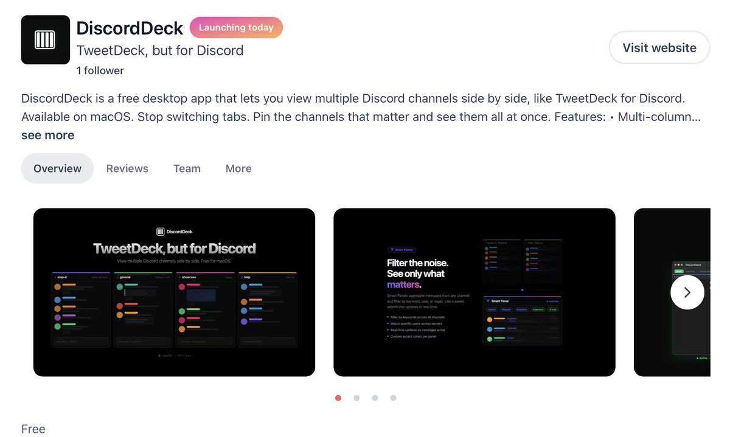Select the first carousel dot
730x437 pixels.
coord(338,398)
